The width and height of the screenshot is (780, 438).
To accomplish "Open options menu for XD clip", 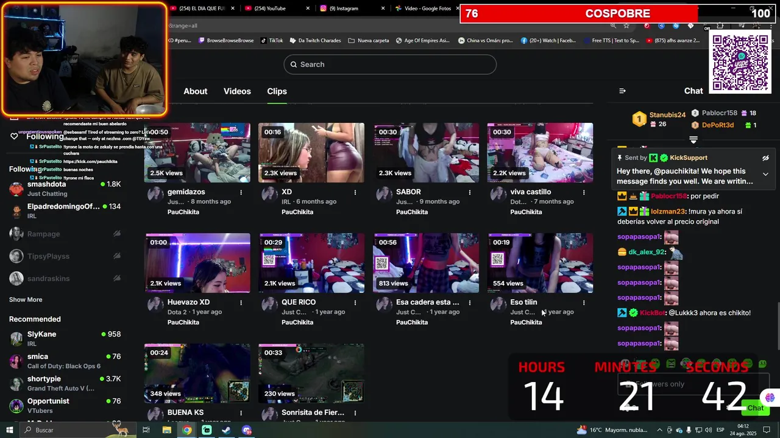I will coord(355,192).
